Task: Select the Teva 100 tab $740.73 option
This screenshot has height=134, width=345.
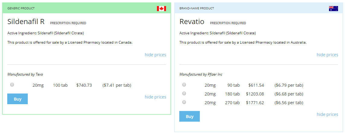Action: click(12, 85)
